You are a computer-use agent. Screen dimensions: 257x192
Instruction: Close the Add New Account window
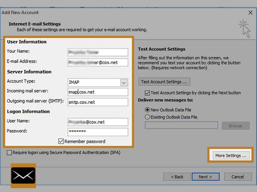click(251, 12)
